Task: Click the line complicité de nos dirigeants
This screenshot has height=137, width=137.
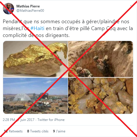Action: tap(36, 35)
